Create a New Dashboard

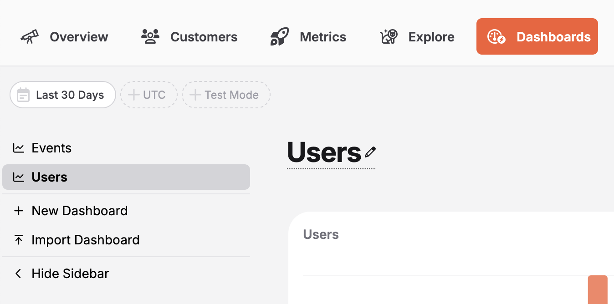tap(79, 211)
